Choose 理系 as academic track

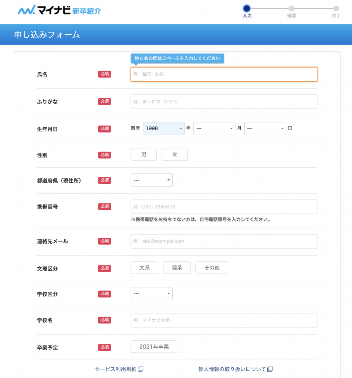(177, 268)
